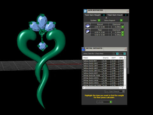The width and height of the screenshot is (153, 115).
Task: Select the Yellow Gold:10KY row
Action: [x=103, y=63]
